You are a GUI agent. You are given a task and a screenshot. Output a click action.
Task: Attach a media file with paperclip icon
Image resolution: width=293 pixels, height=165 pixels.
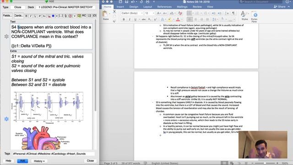(x=66, y=16)
